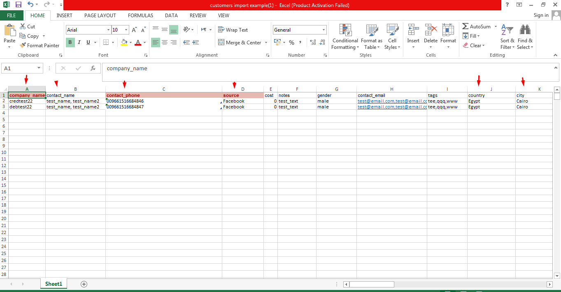This screenshot has height=292, width=561.
Task: Apply Percent Style format
Action: pos(291,42)
